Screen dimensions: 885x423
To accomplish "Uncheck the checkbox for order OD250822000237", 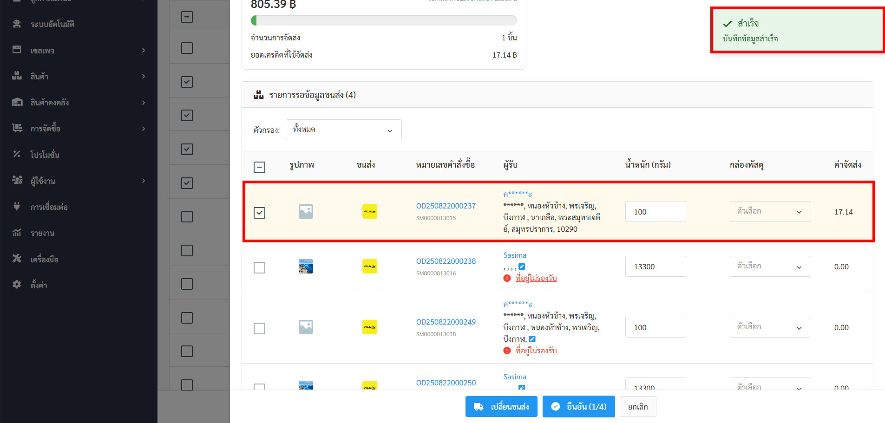I will click(x=259, y=213).
